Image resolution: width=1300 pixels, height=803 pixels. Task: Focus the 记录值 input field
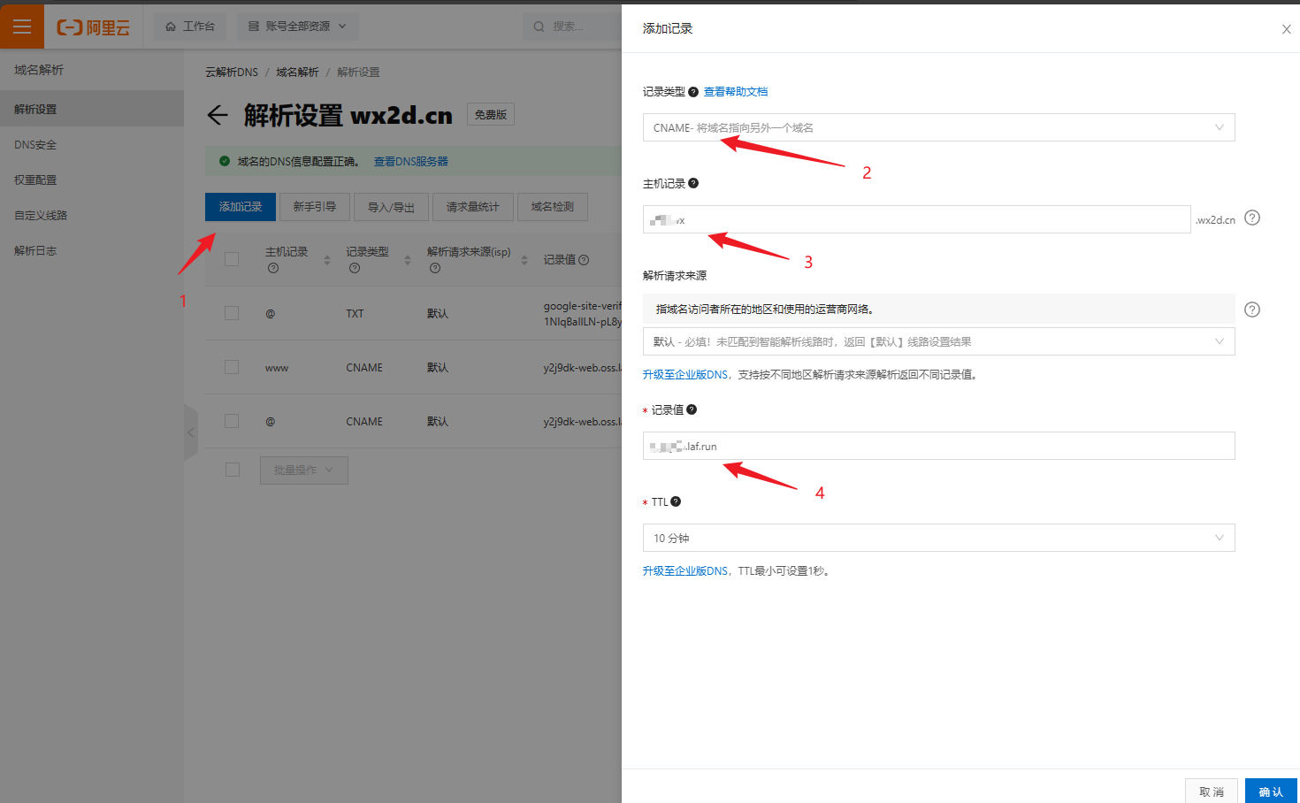coord(938,446)
